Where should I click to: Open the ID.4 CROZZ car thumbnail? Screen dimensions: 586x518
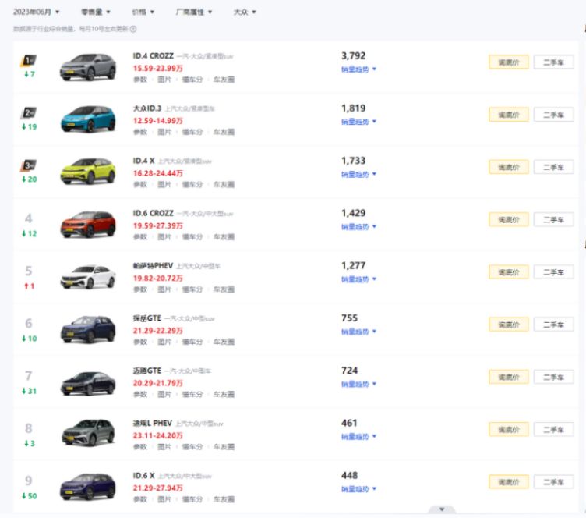(87, 67)
